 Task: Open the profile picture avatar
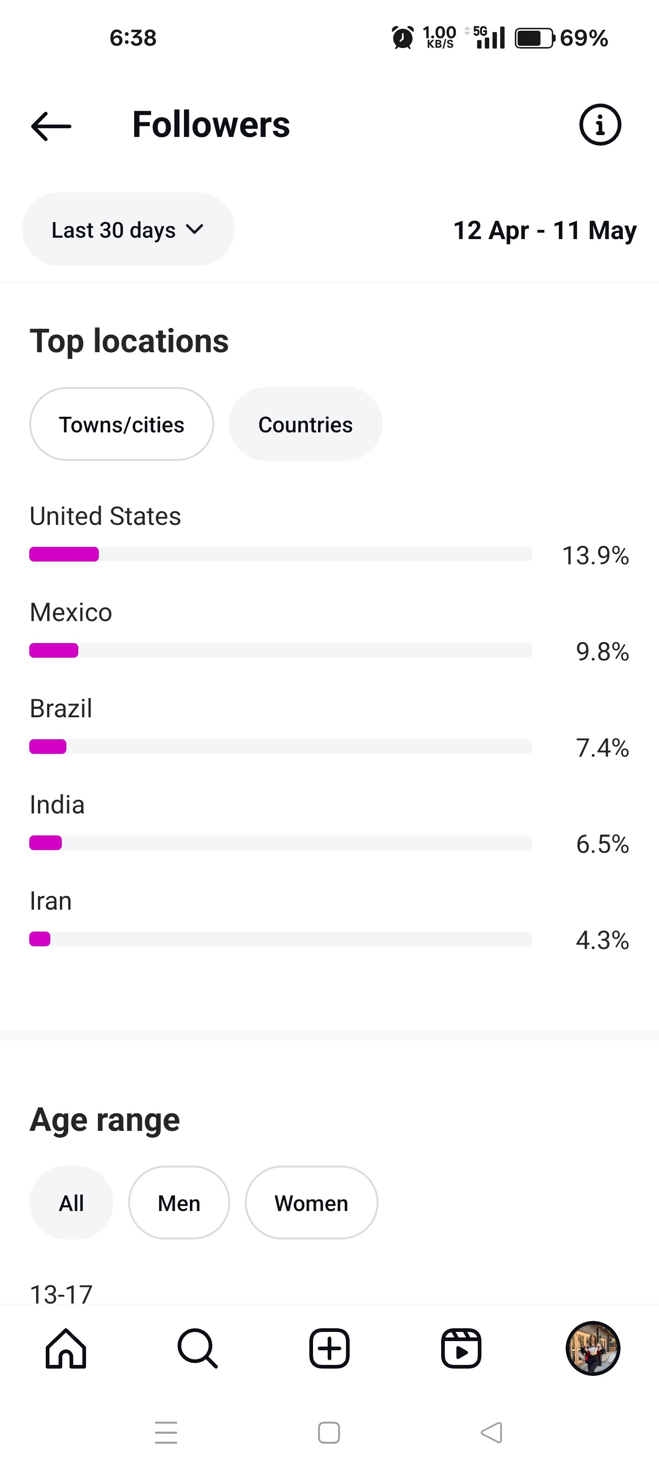tap(593, 1348)
